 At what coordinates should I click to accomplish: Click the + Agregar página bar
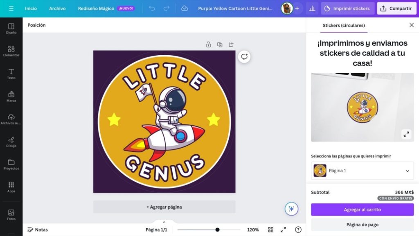pos(164,207)
